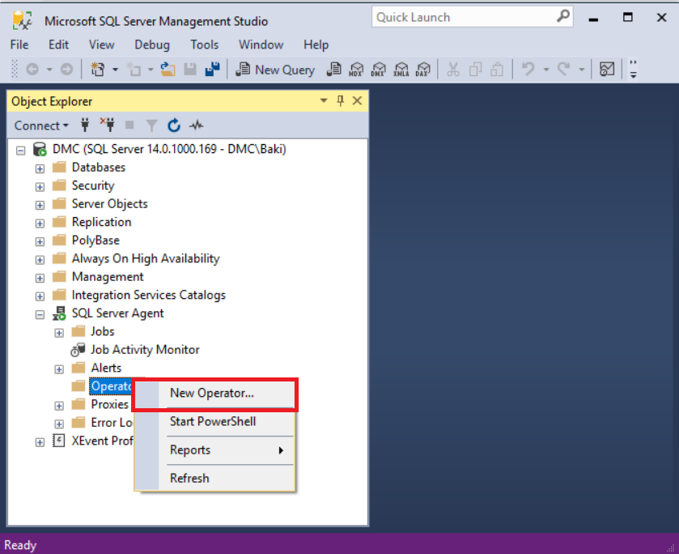Click the DMX Query toolbar icon

377,70
